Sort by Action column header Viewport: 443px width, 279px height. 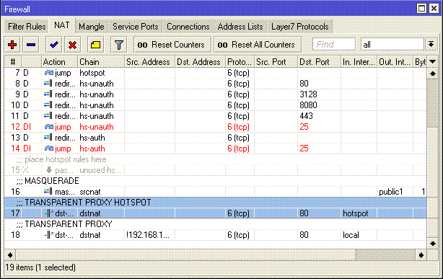click(x=59, y=62)
